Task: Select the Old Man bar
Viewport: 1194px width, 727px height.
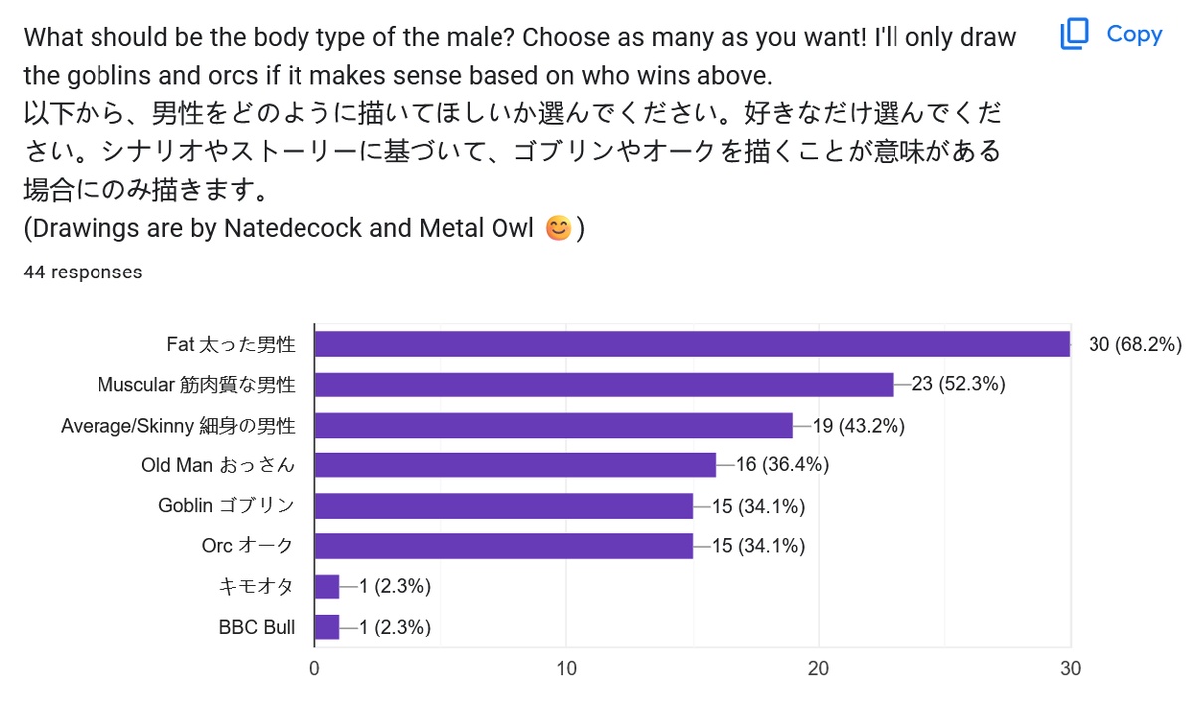Action: point(515,465)
